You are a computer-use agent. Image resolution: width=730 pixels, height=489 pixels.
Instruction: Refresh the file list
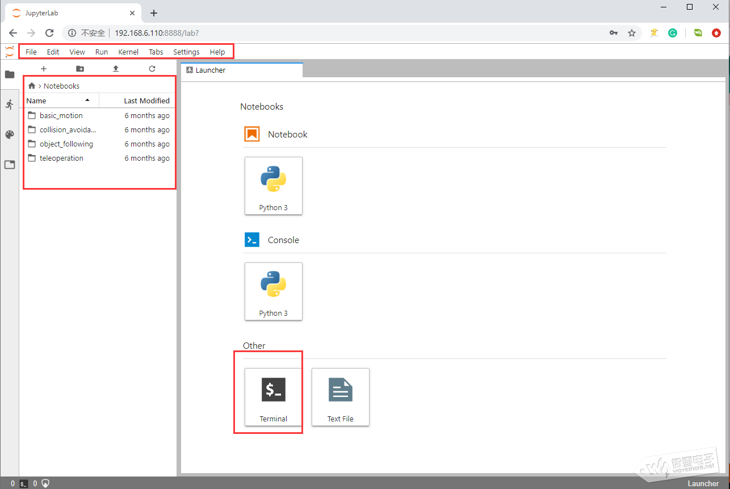pos(152,69)
